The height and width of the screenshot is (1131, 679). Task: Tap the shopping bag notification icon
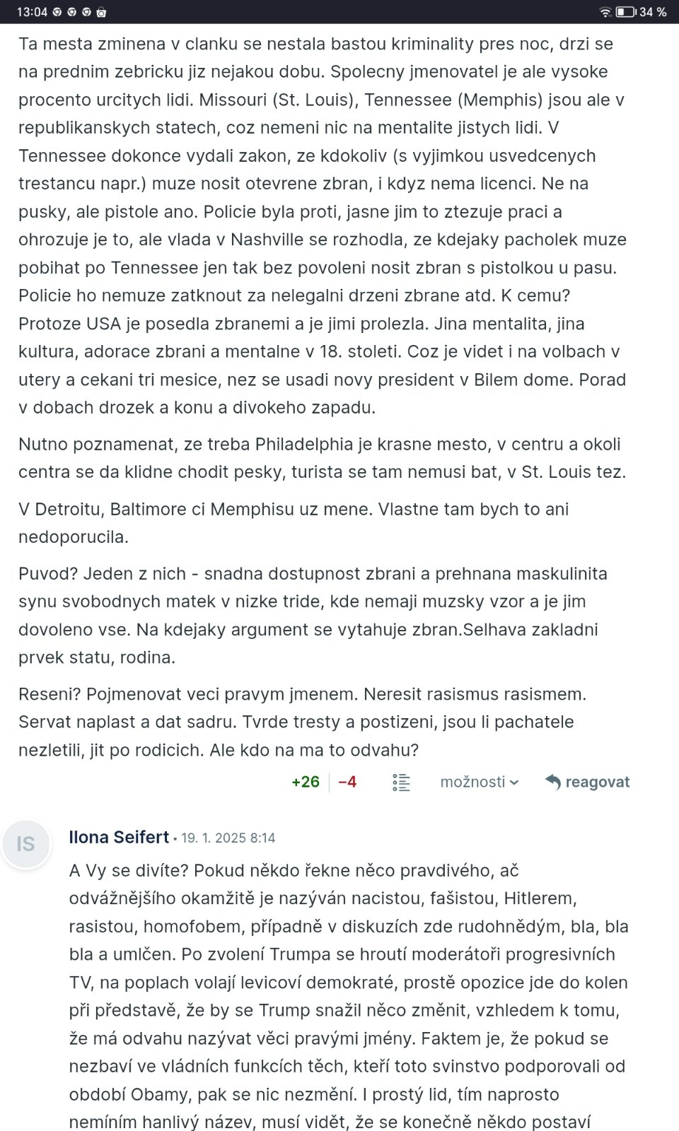pos(101,12)
